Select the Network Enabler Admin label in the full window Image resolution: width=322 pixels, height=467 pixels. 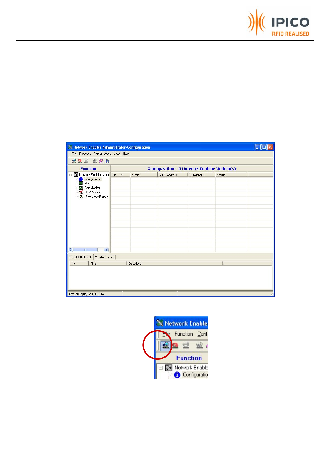click(94, 175)
